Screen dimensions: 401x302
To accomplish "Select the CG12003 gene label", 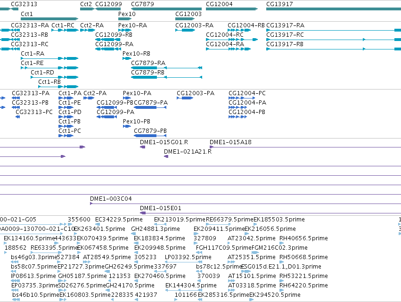I will [x=188, y=14].
